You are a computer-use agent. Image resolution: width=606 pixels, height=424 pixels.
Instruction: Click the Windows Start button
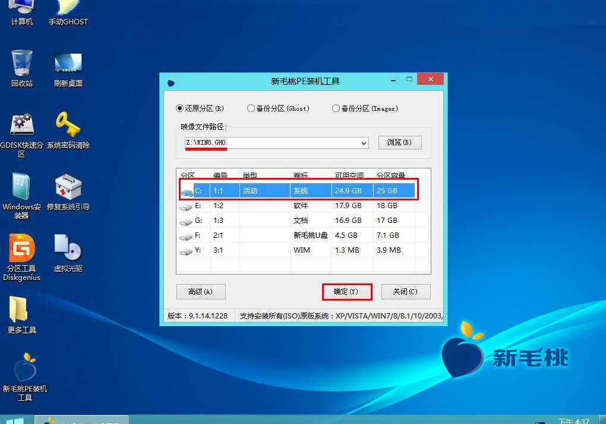point(14,420)
